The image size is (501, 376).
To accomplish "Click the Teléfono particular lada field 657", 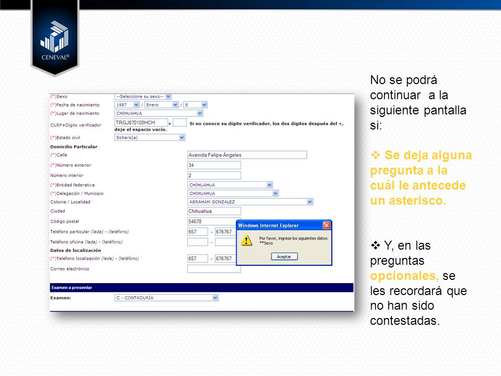I will point(198,232).
